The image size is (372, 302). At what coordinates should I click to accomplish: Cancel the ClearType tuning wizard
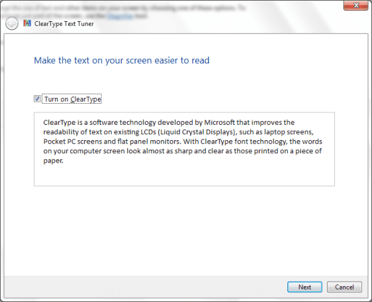point(344,287)
